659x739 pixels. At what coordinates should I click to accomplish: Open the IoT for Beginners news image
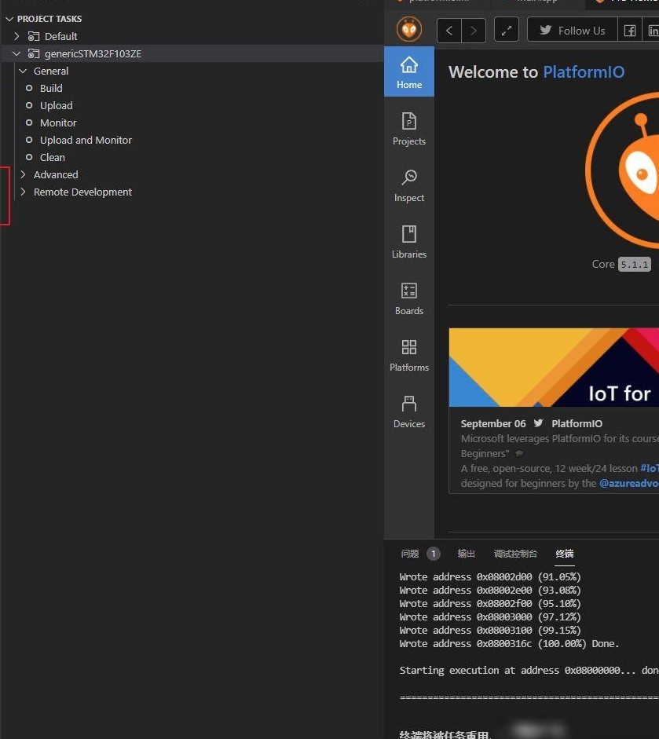554,367
